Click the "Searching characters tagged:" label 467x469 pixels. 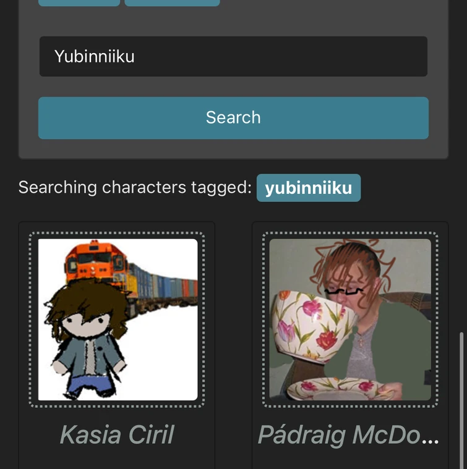click(135, 187)
